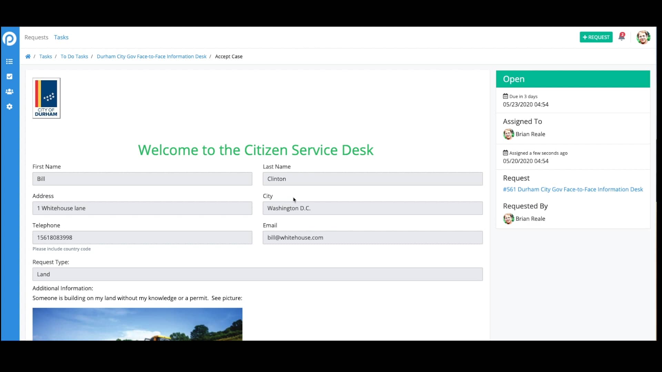Click the home icon in the breadcrumb
Viewport: 662px width, 372px height.
pyautogui.click(x=28, y=56)
